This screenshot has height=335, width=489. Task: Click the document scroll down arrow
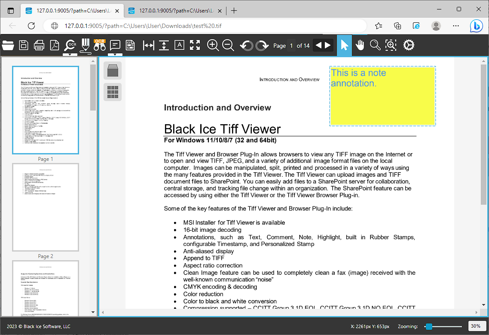[483, 305]
